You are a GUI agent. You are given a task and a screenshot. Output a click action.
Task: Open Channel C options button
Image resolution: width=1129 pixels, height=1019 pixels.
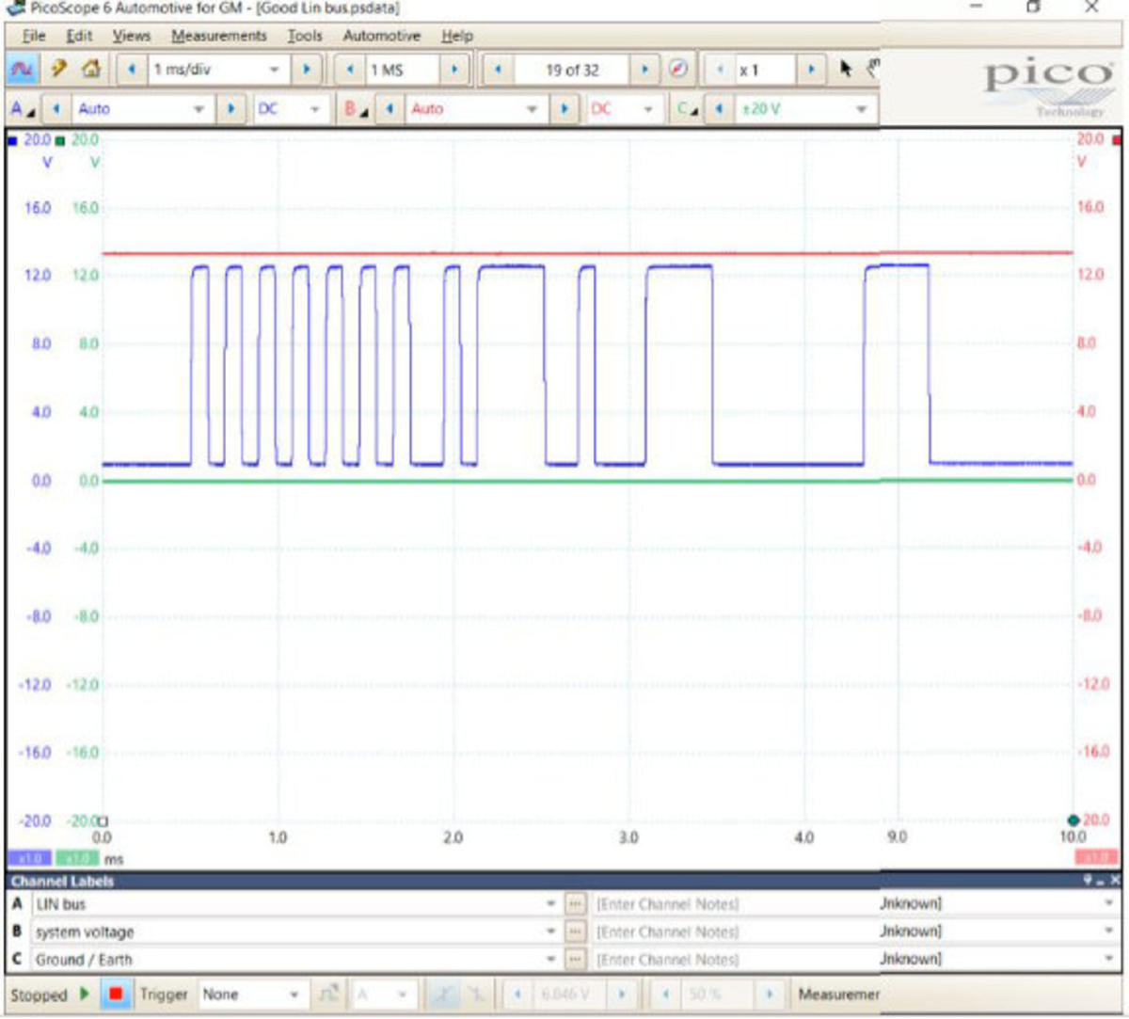pyautogui.click(x=688, y=109)
